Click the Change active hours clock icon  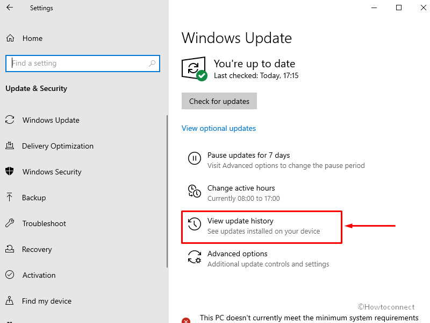point(195,191)
